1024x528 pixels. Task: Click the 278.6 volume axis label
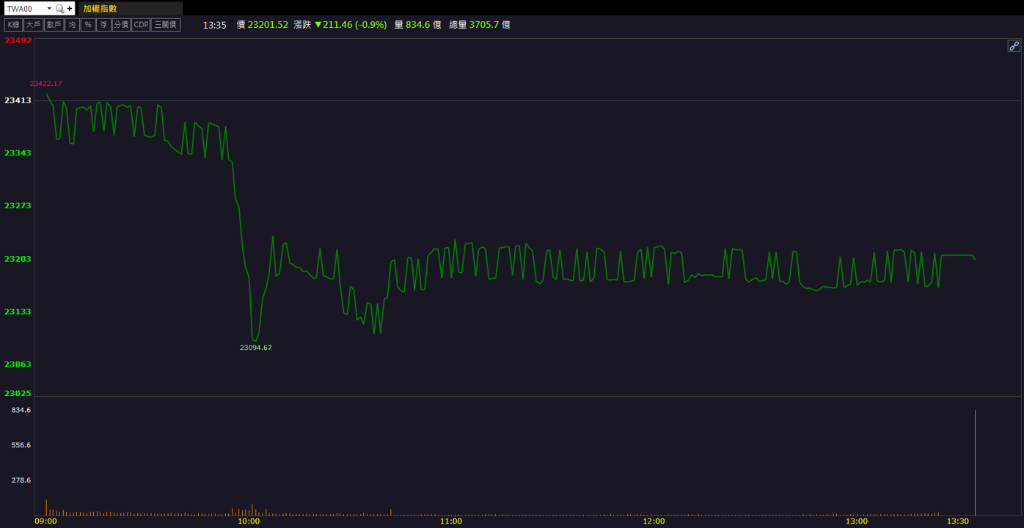point(21,480)
